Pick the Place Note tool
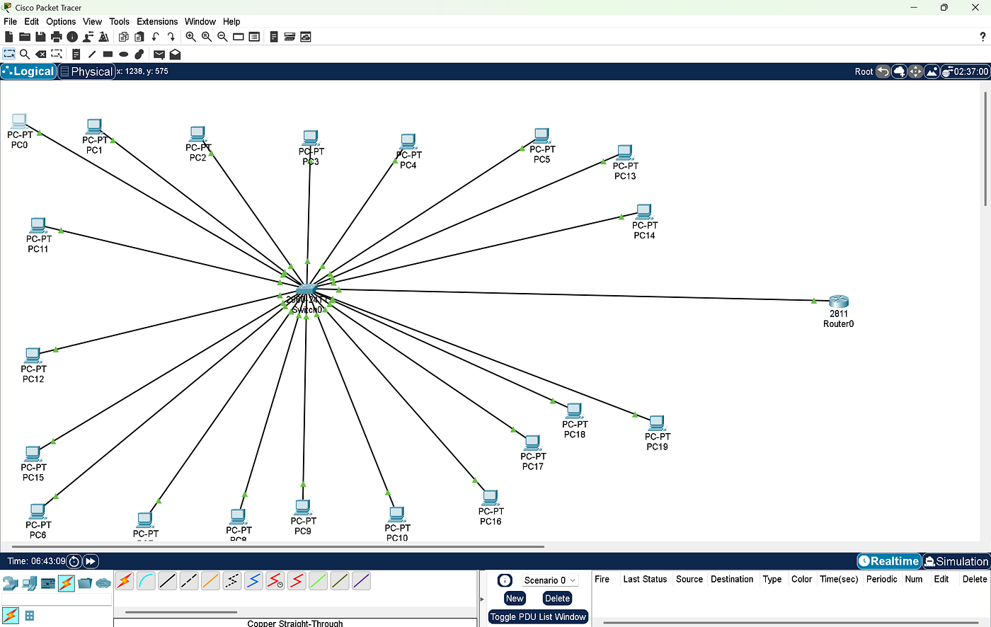This screenshot has width=991, height=627. (x=76, y=54)
